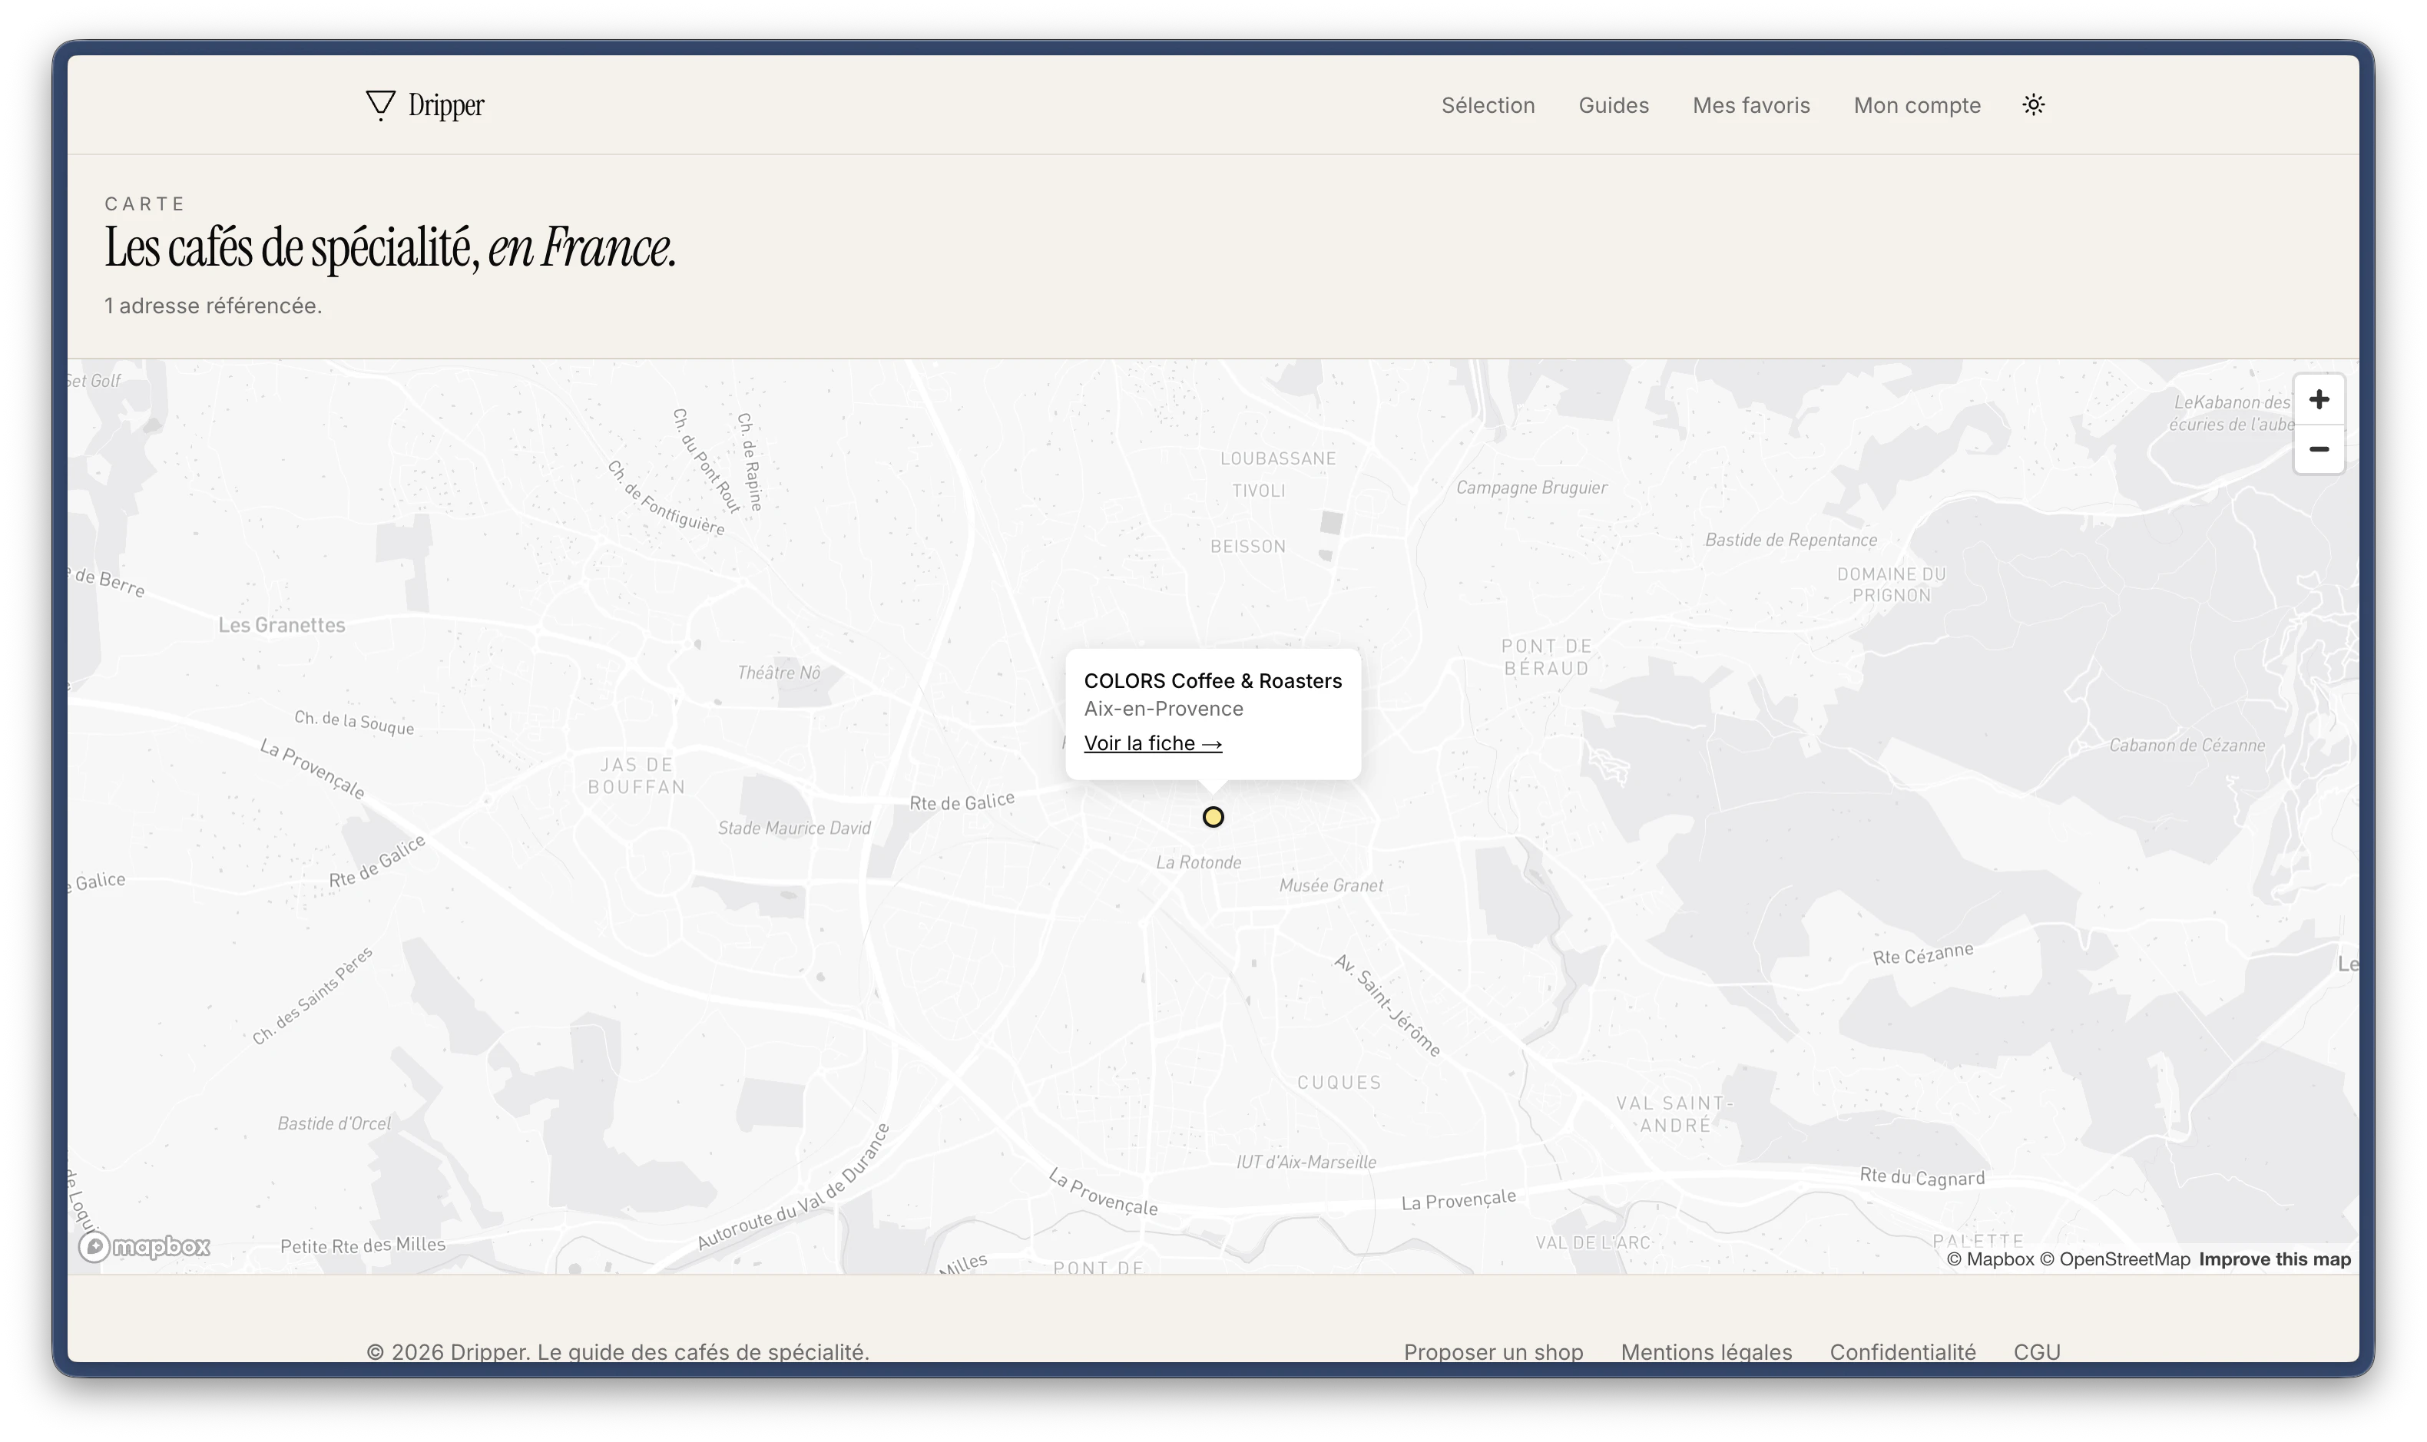Click 'Aix-en-Provence' in the popup
2427x1442 pixels.
click(1164, 709)
